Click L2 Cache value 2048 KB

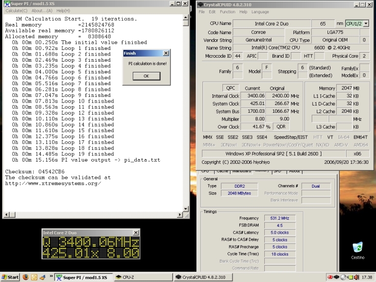[x=344, y=111]
